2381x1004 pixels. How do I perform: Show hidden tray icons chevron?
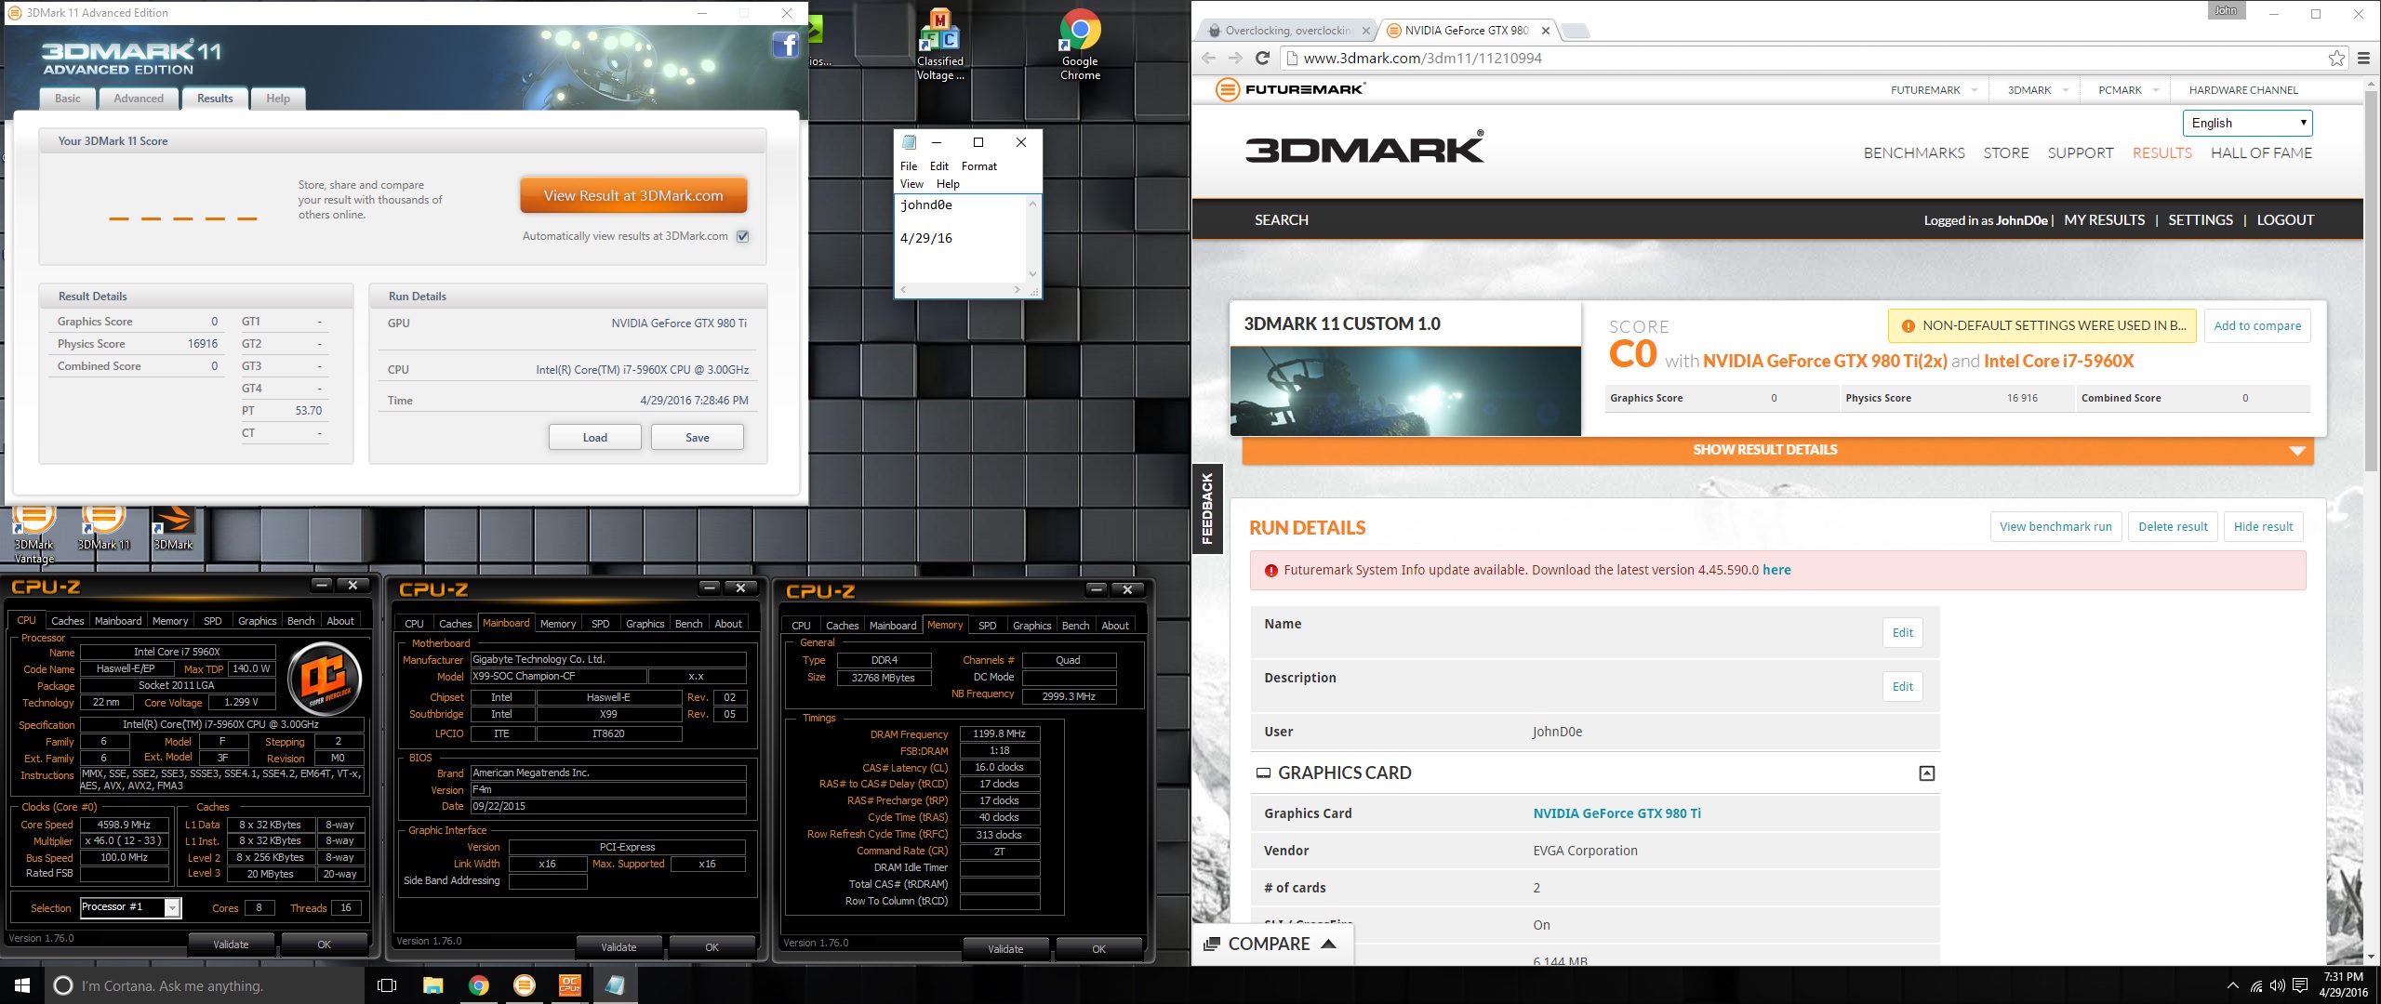click(2233, 985)
